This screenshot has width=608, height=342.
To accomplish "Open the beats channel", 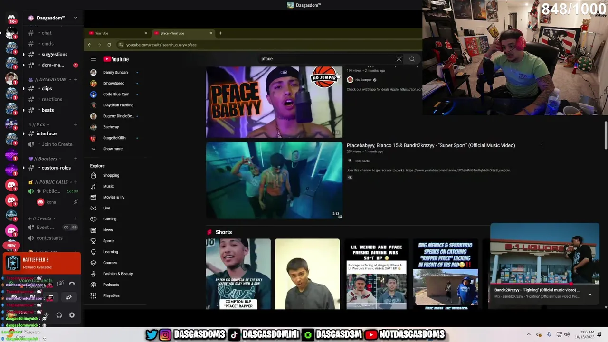I will 47,110.
